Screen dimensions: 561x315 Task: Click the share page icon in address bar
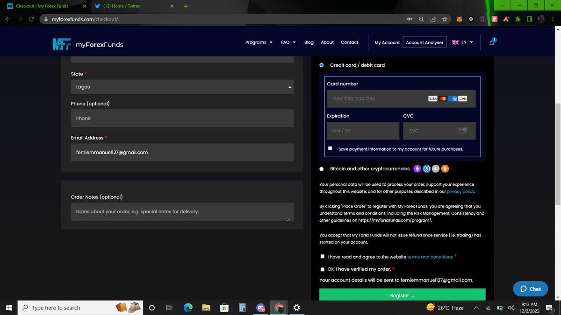433,19
